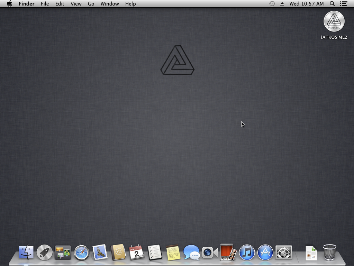Viewport: 354px width, 266px height.
Task: Open the File menu
Action: (x=45, y=4)
